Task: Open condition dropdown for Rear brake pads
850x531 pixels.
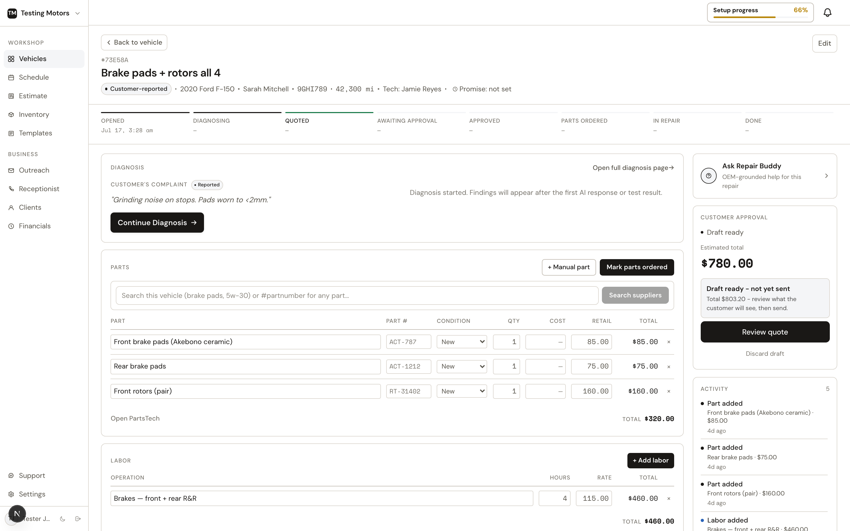Action: (x=462, y=367)
